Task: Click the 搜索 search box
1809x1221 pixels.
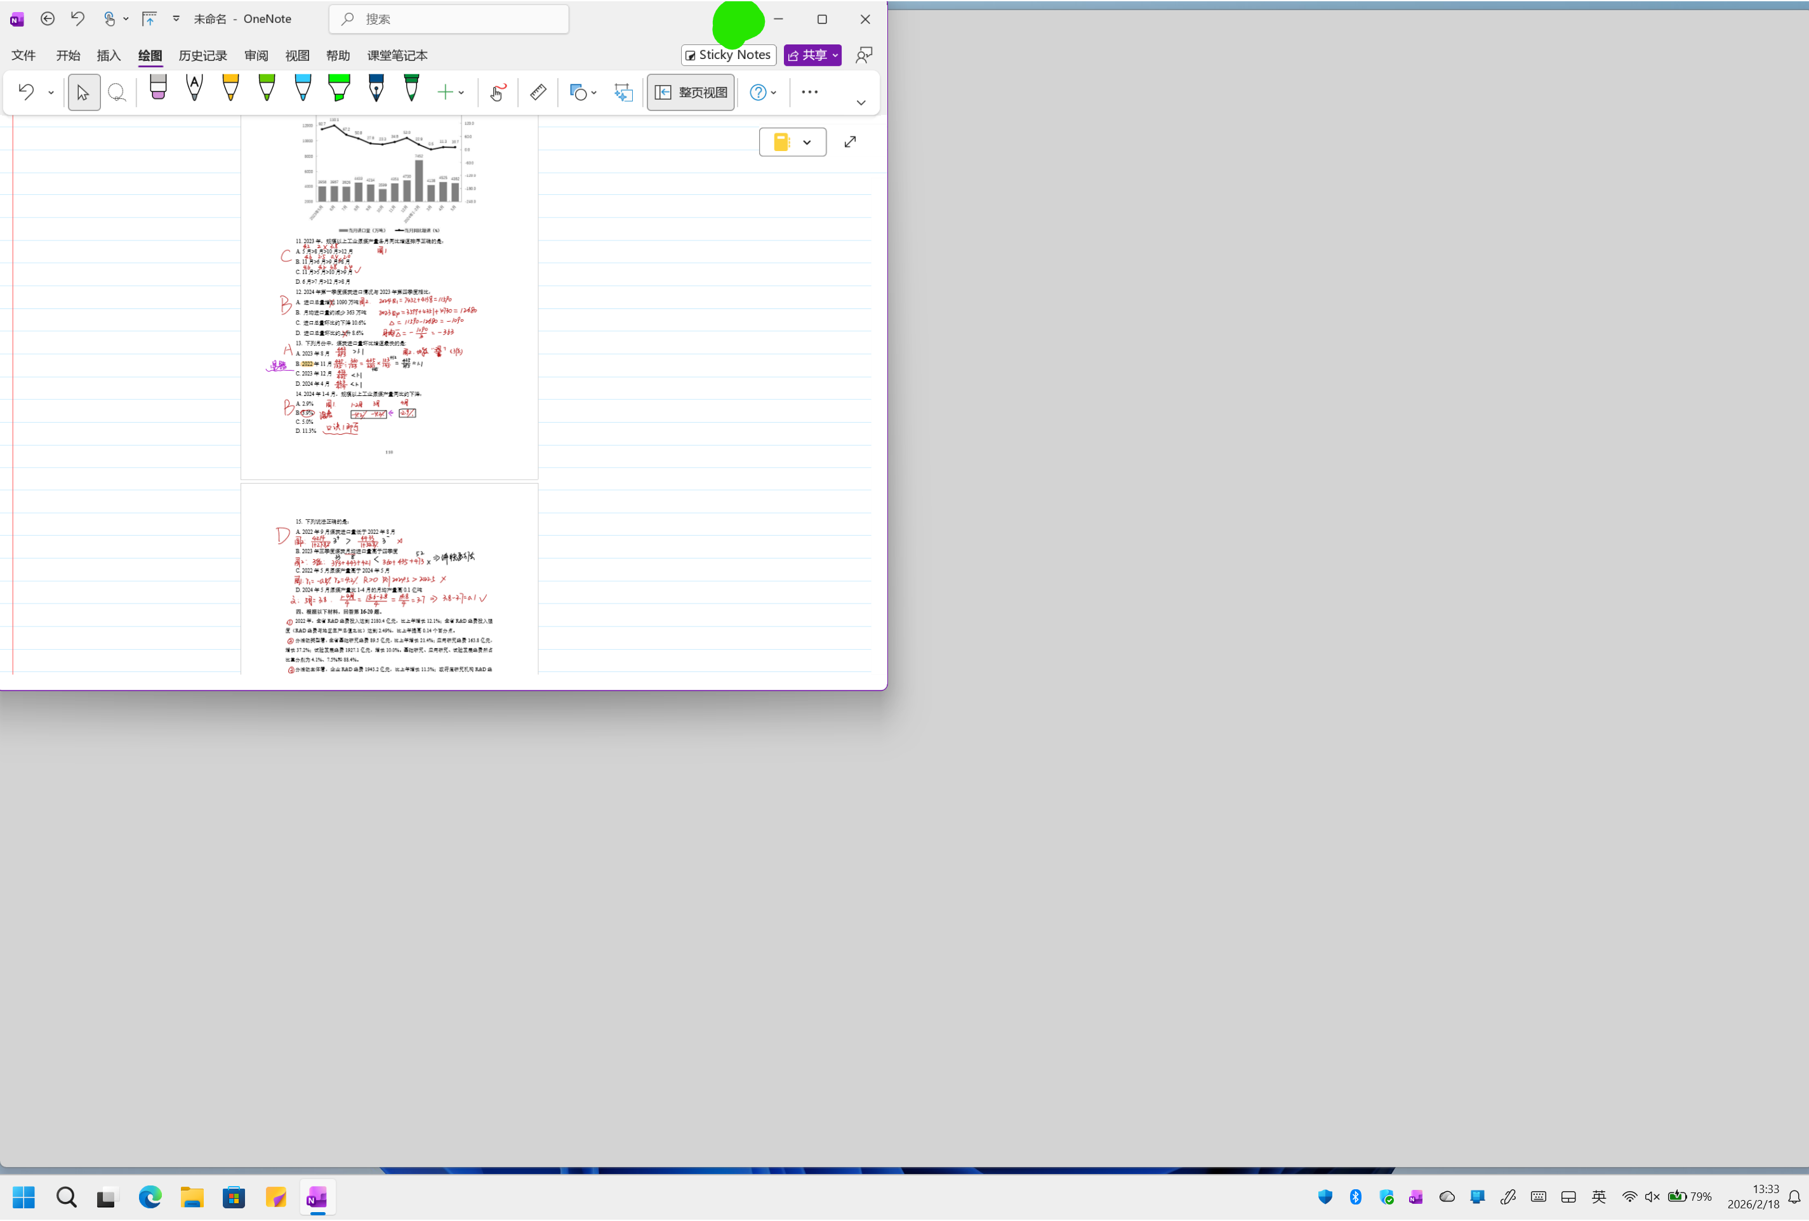Action: tap(449, 18)
